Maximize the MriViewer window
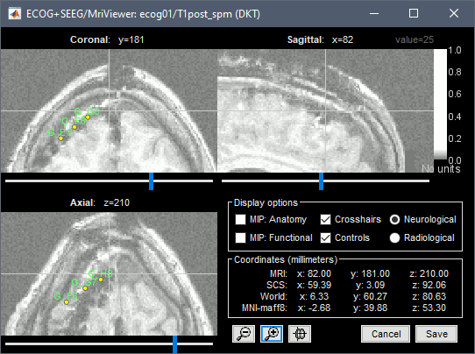The width and height of the screenshot is (475, 354). (414, 13)
